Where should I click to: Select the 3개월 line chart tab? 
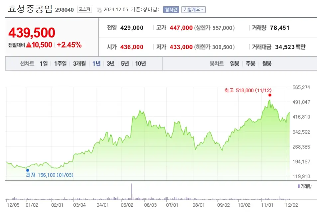pyautogui.click(x=79, y=64)
